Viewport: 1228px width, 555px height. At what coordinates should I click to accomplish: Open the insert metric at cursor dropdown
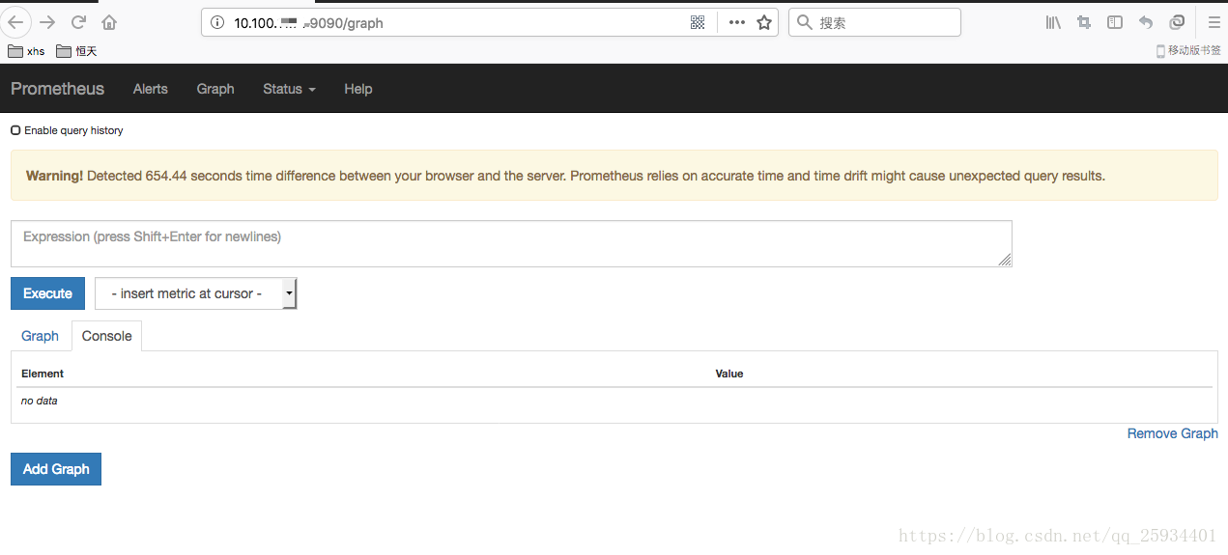195,293
